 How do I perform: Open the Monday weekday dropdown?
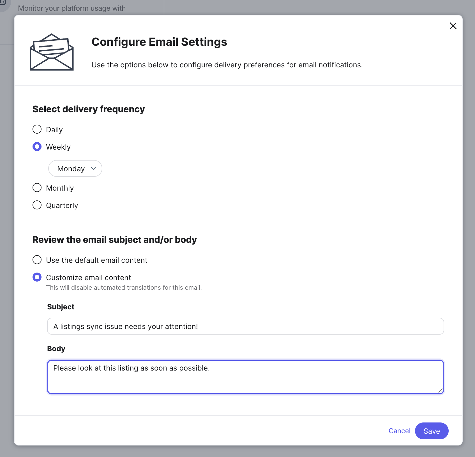click(75, 168)
